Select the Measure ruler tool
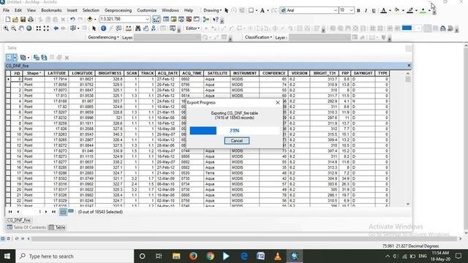This screenshot has width=468, height=263. click(129, 28)
